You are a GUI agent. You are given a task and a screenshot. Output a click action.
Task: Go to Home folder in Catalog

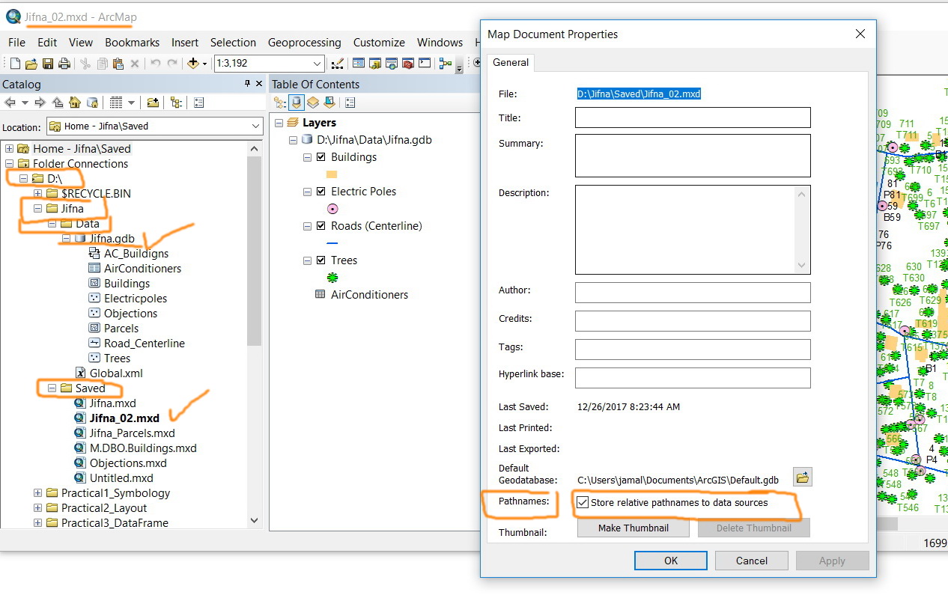pos(75,103)
